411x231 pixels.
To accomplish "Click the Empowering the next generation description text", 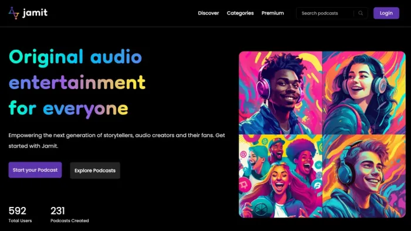I will pos(117,141).
